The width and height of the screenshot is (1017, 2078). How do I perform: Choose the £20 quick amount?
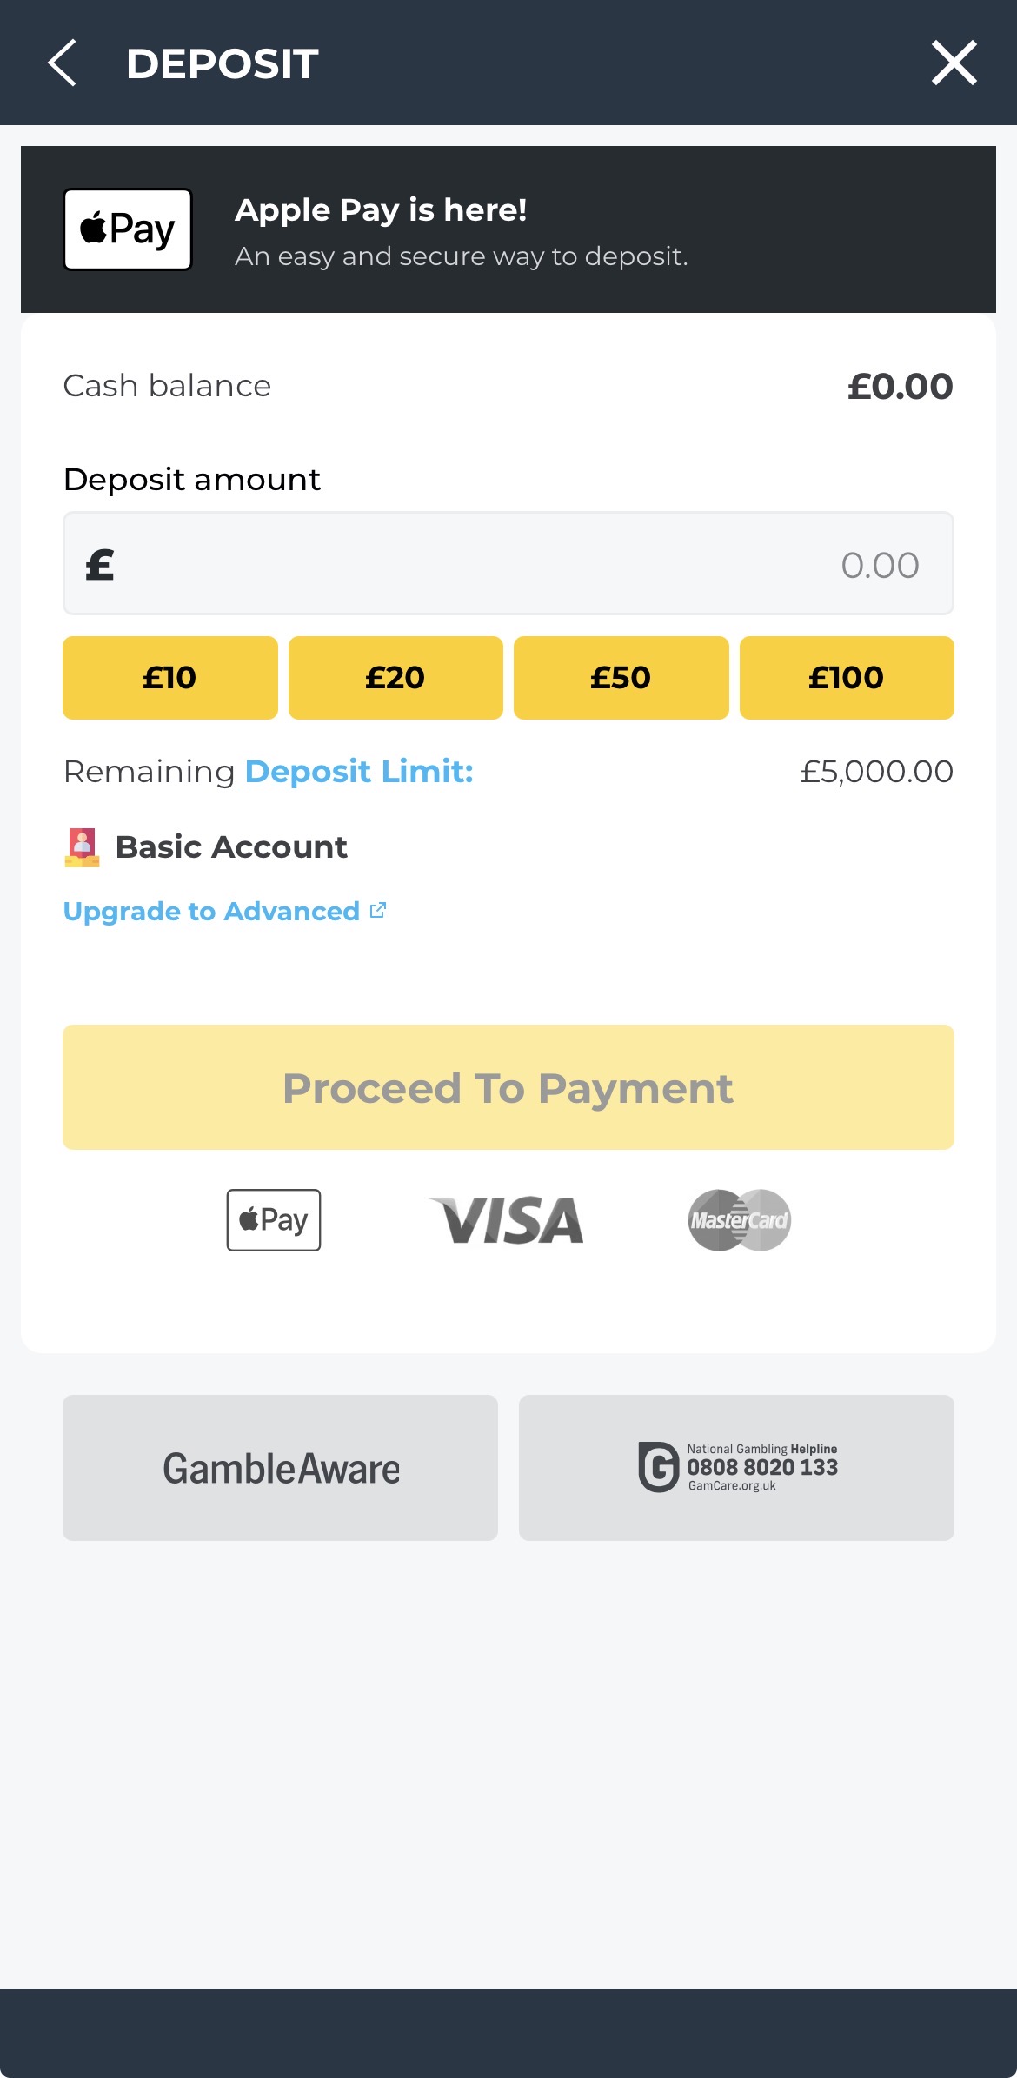point(395,678)
